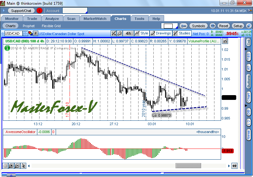Open the Studies menu button
Screen dimensions: 253x177
pos(182,34)
